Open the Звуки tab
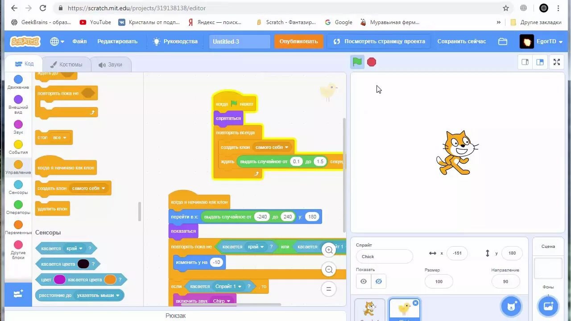571x321 pixels. (x=110, y=64)
